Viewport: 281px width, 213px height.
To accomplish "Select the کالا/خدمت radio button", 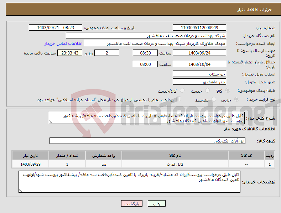I will point(182,90).
